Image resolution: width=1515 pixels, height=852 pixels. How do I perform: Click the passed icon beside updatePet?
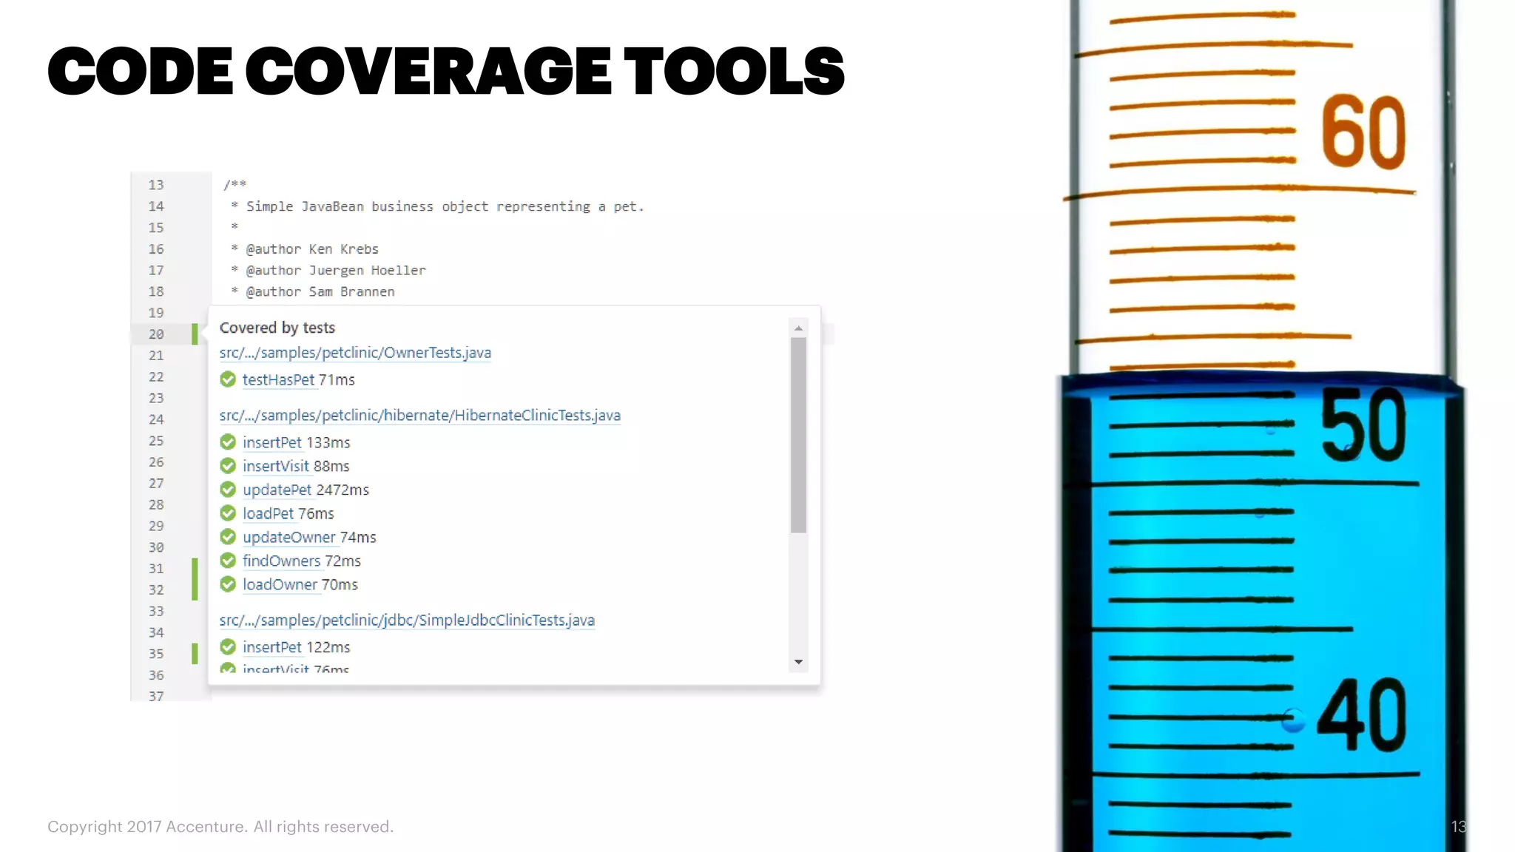228,490
